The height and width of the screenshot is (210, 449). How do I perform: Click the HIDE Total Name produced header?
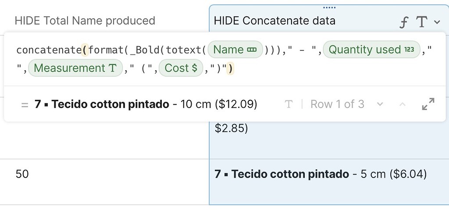coord(85,21)
